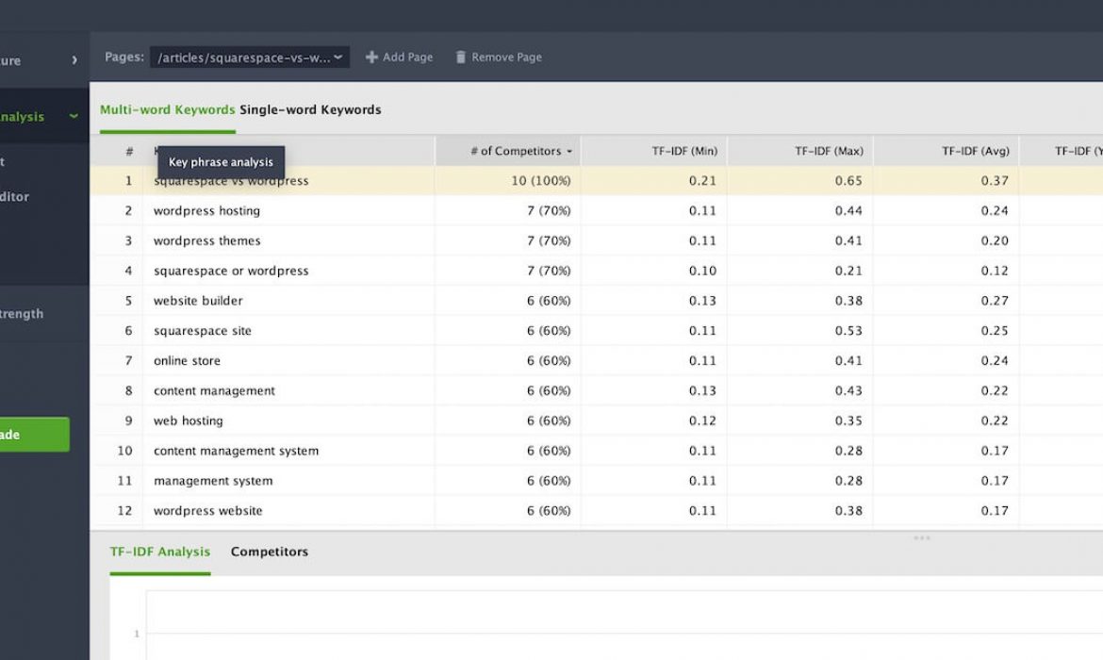Sort by # of Competitors column header
1103x660 pixels.
coord(508,151)
